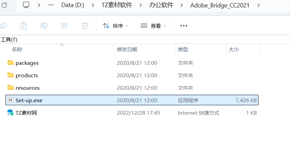Expand the chevron after the monitor icon
Viewport: 290px width, 143px height.
39,5
